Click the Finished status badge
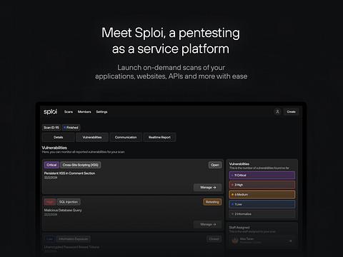This screenshot has height=257, width=343. point(71,128)
